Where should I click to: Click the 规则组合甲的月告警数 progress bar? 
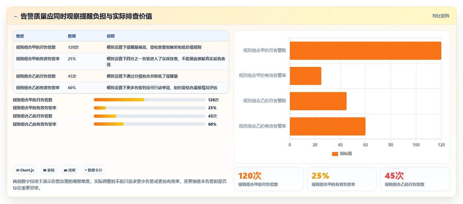[150, 100]
